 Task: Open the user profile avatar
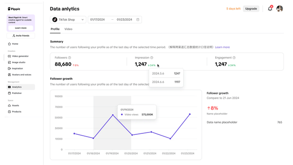[280, 9]
